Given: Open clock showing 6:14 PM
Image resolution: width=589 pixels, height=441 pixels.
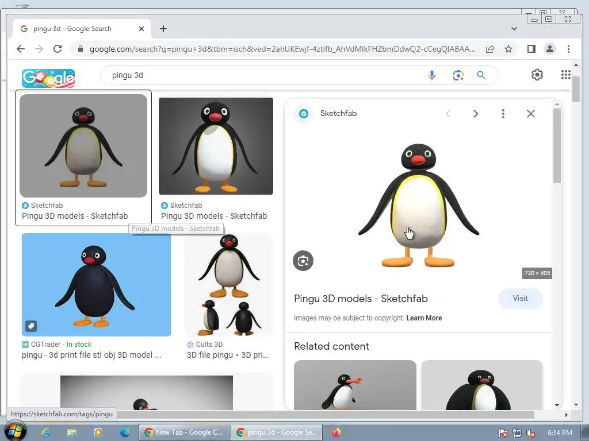Looking at the screenshot, I should 560,433.
